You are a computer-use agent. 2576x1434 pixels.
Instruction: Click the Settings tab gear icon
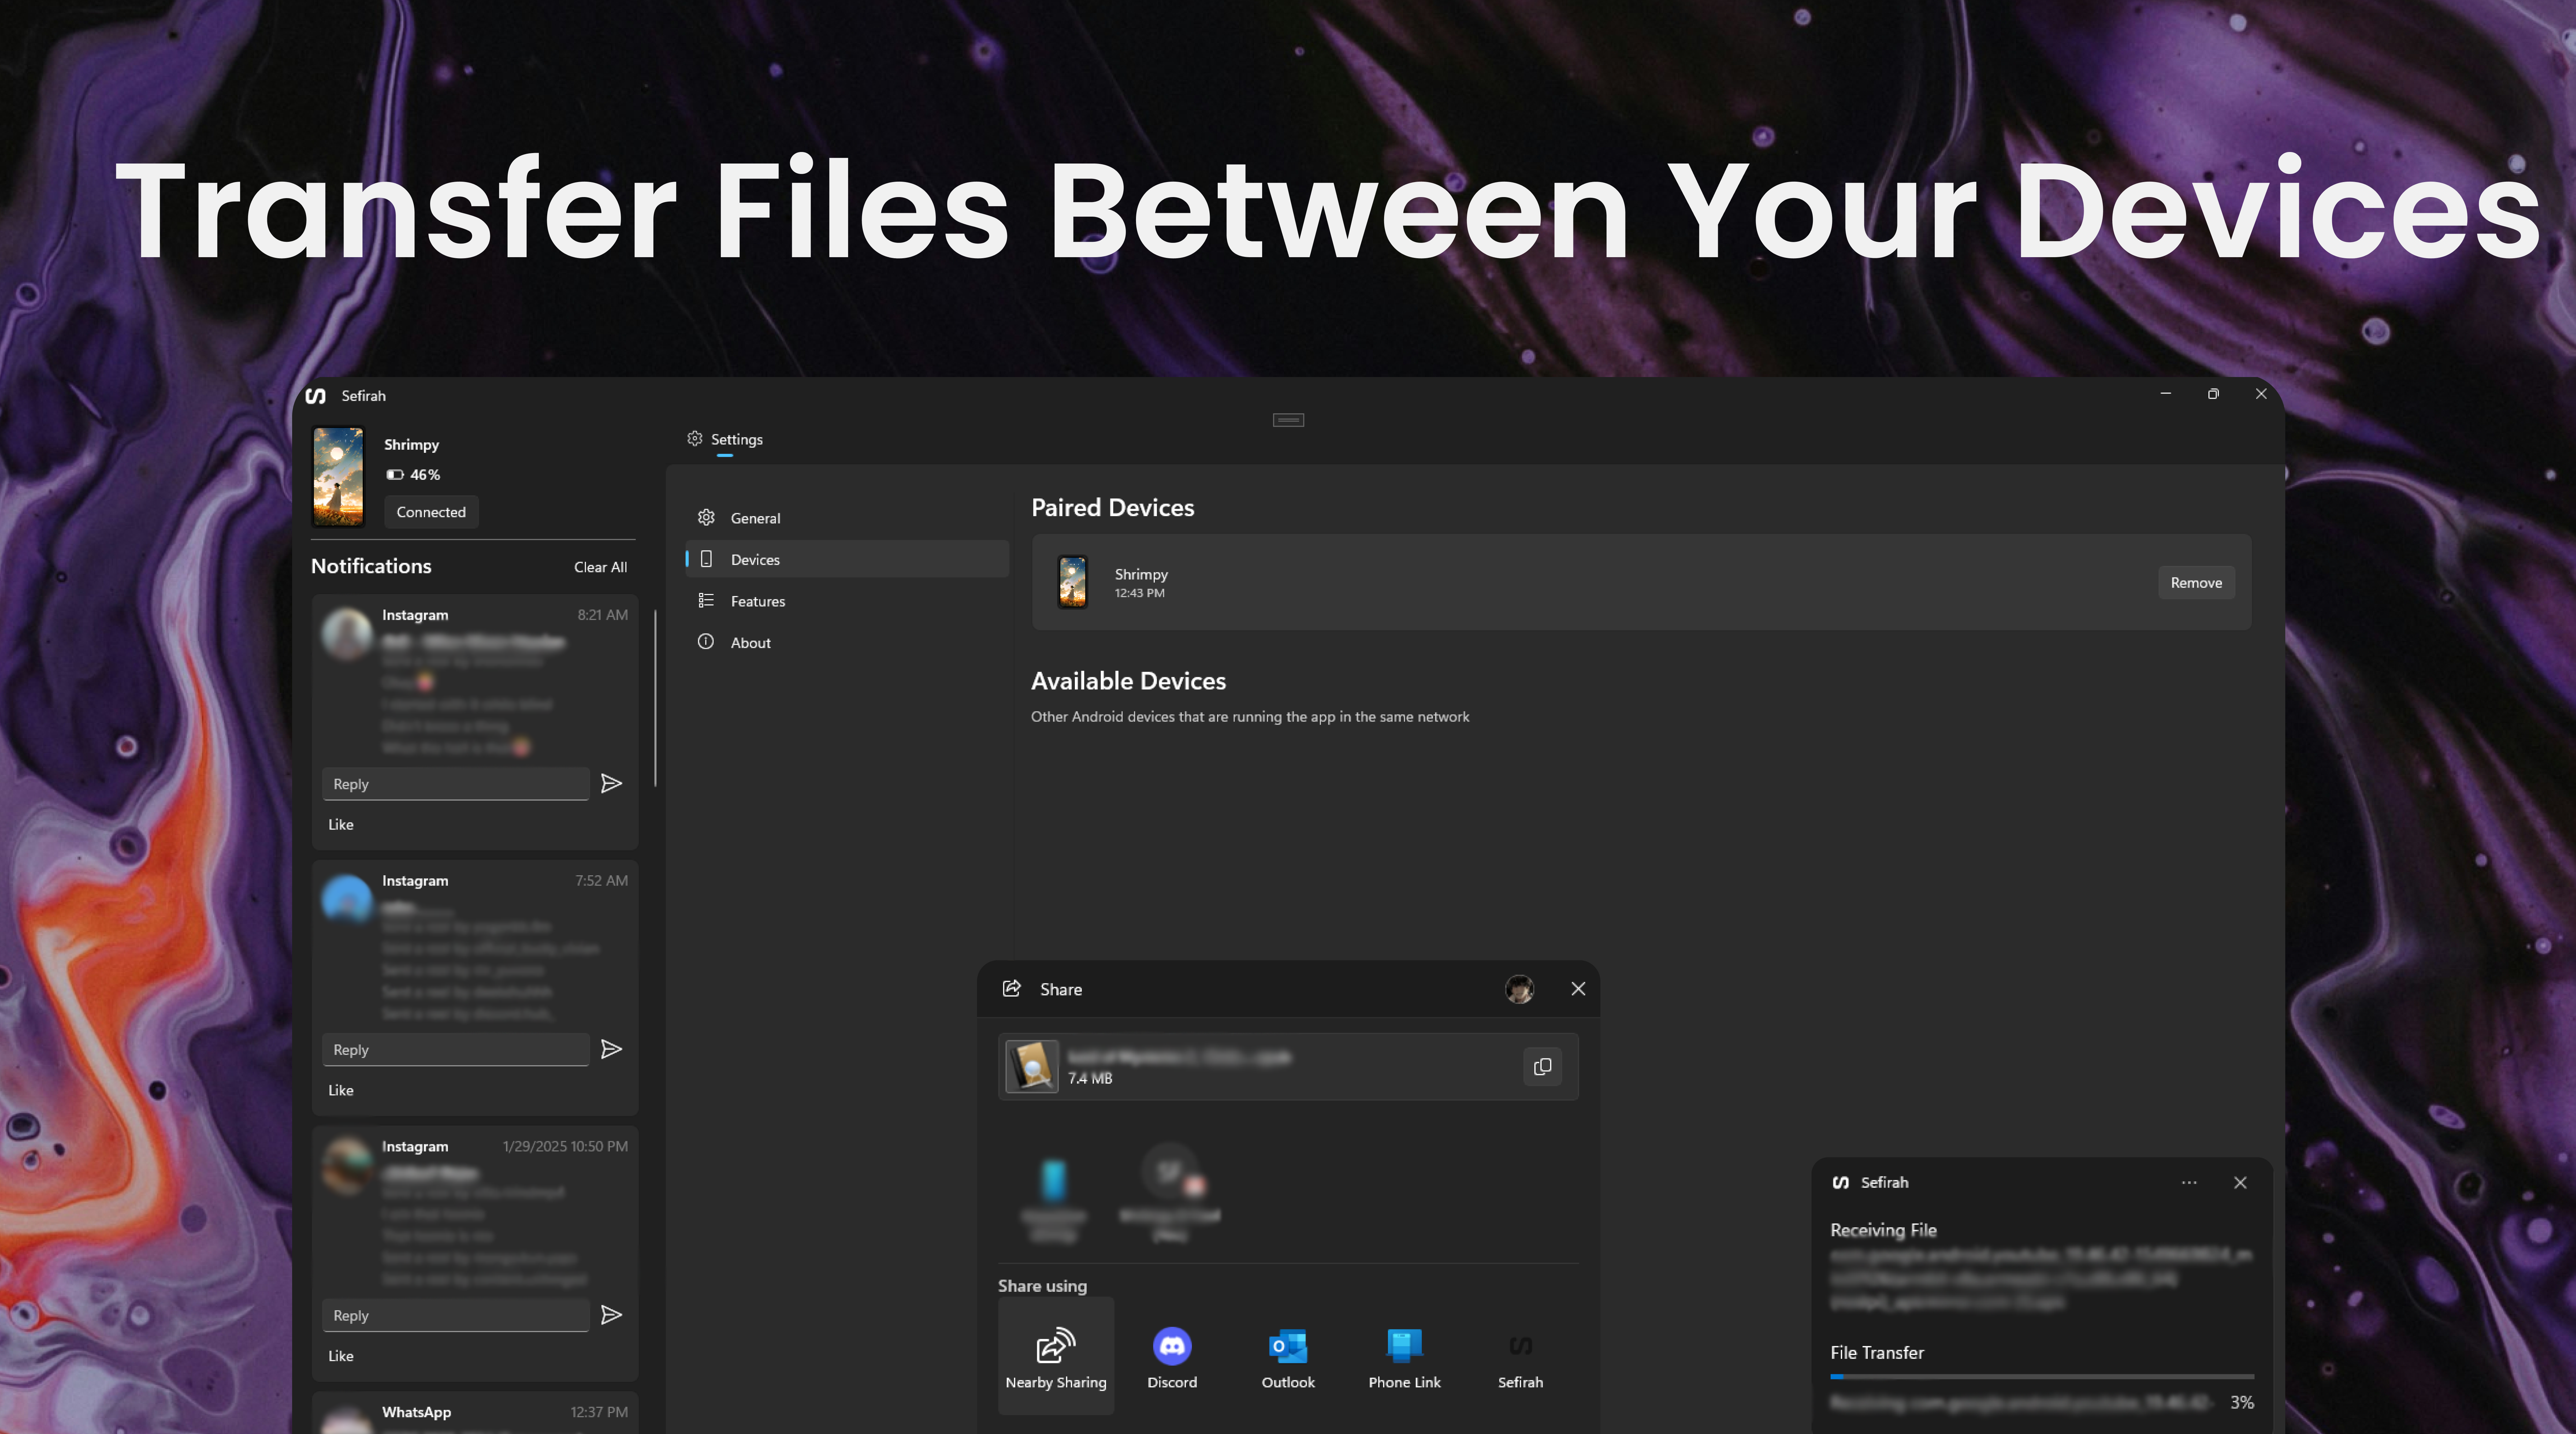tap(695, 438)
